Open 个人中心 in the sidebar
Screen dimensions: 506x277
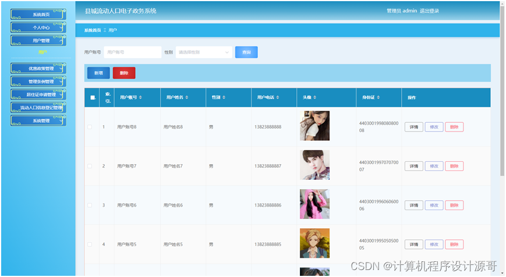[38, 27]
